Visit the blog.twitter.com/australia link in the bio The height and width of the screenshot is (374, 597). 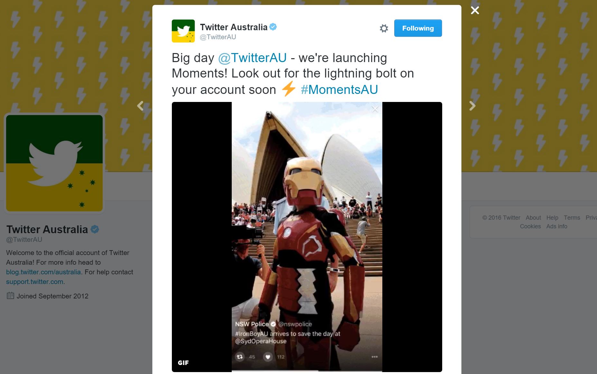pyautogui.click(x=43, y=272)
